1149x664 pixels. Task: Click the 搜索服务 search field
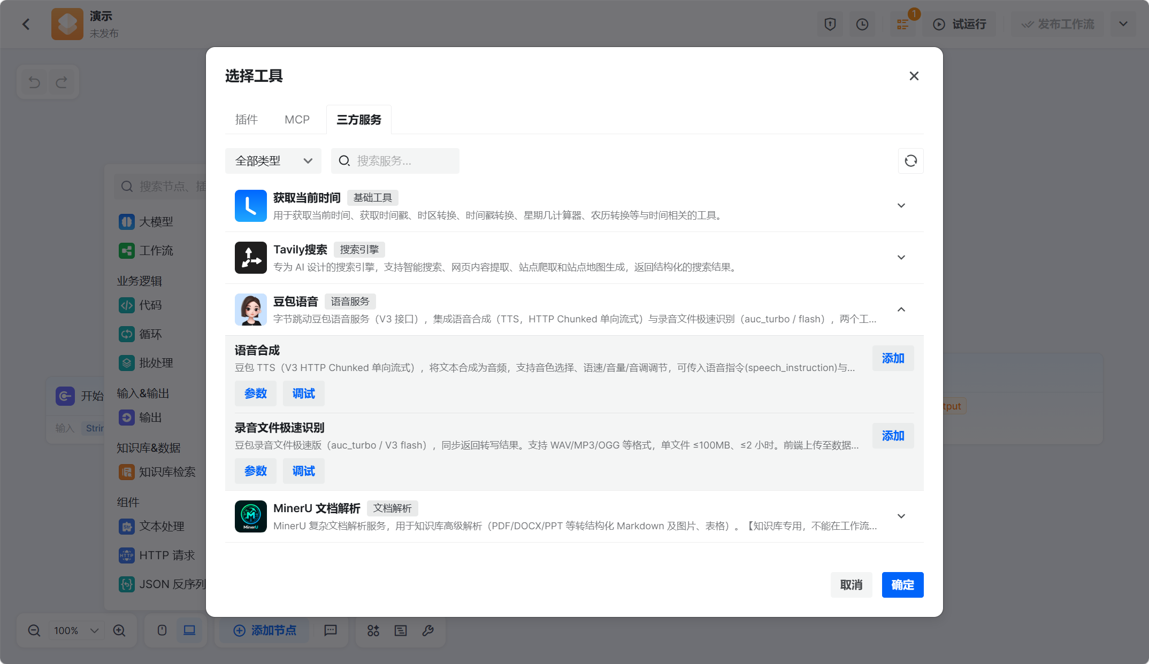click(395, 161)
